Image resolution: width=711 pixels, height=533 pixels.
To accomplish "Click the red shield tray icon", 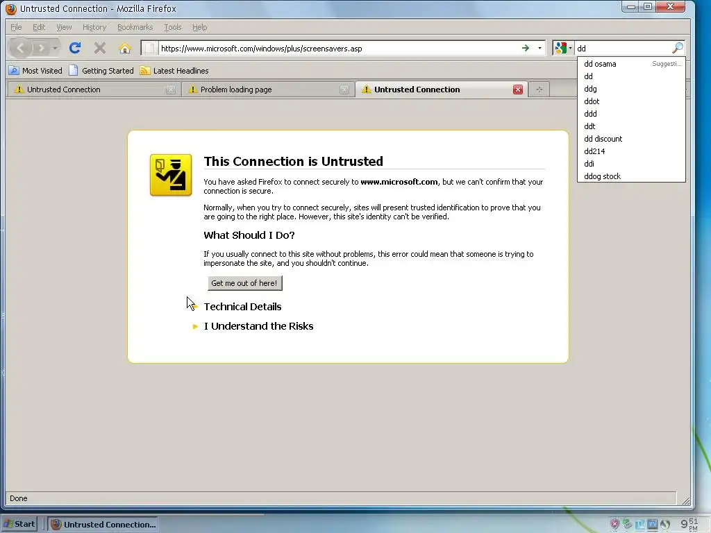I will [x=615, y=525].
